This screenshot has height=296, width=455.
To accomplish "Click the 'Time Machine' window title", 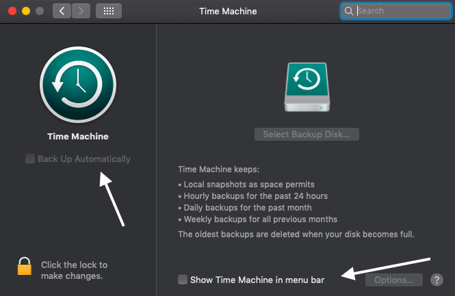I will coord(228,12).
